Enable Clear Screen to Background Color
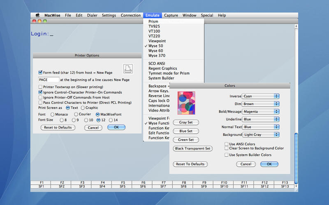329x205 pixels. pyautogui.click(x=227, y=148)
